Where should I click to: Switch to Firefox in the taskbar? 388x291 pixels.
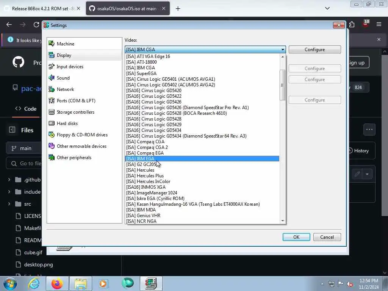pyautogui.click(x=57, y=283)
